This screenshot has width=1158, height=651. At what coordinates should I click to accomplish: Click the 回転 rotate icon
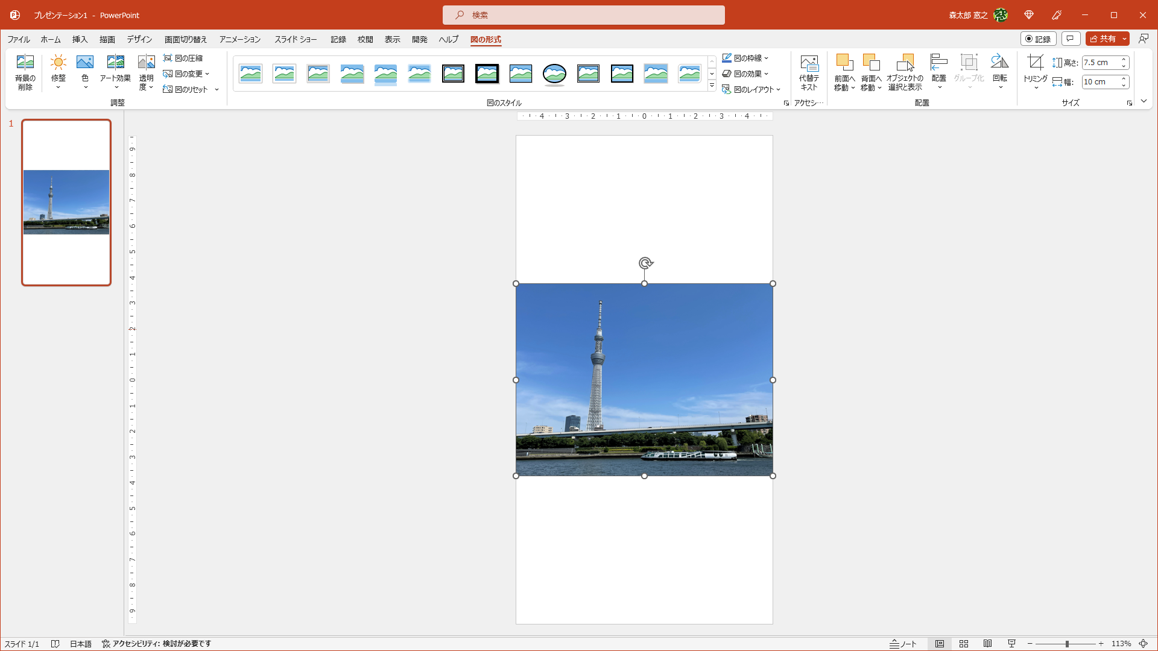click(x=999, y=63)
